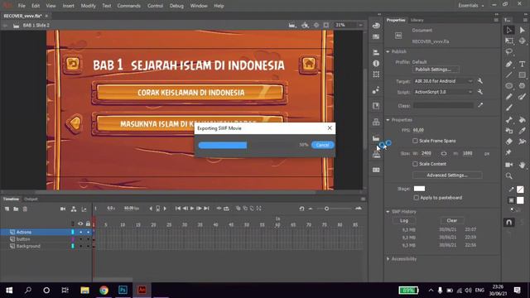Viewport: 530px width, 298px height.
Task: Open Essentials workspace dropdown
Action: tap(471, 6)
